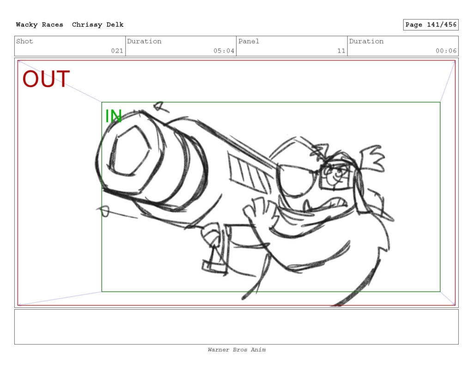Click the shot number value '021'

coord(117,51)
